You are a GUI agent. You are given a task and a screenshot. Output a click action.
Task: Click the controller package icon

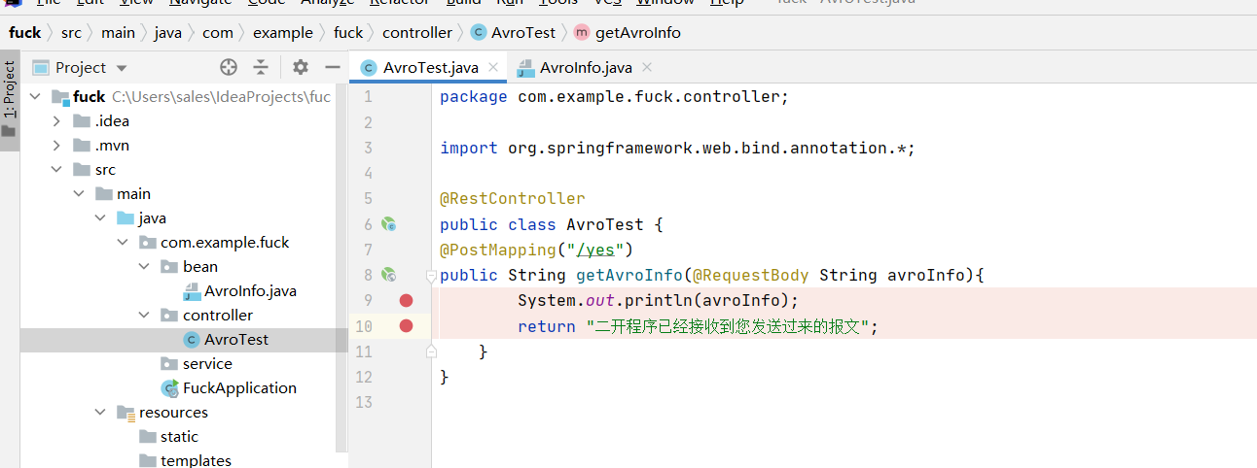coord(169,316)
